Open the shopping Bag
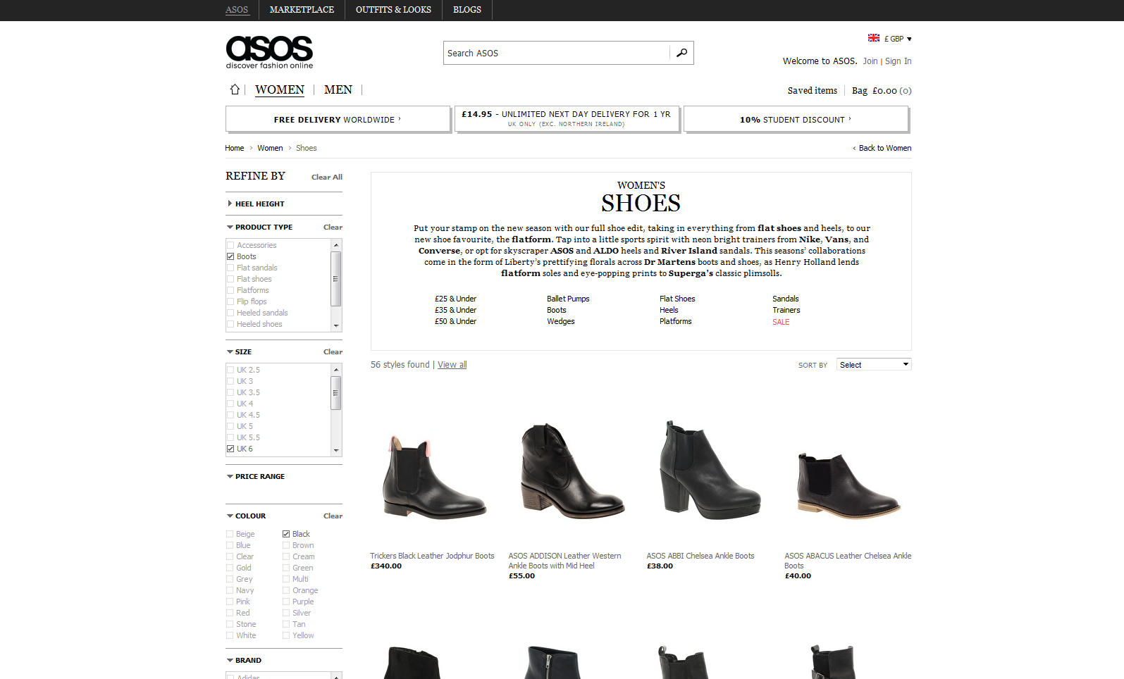 (882, 90)
